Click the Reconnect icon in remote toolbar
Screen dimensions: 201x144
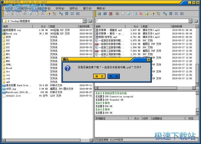click(105, 14)
